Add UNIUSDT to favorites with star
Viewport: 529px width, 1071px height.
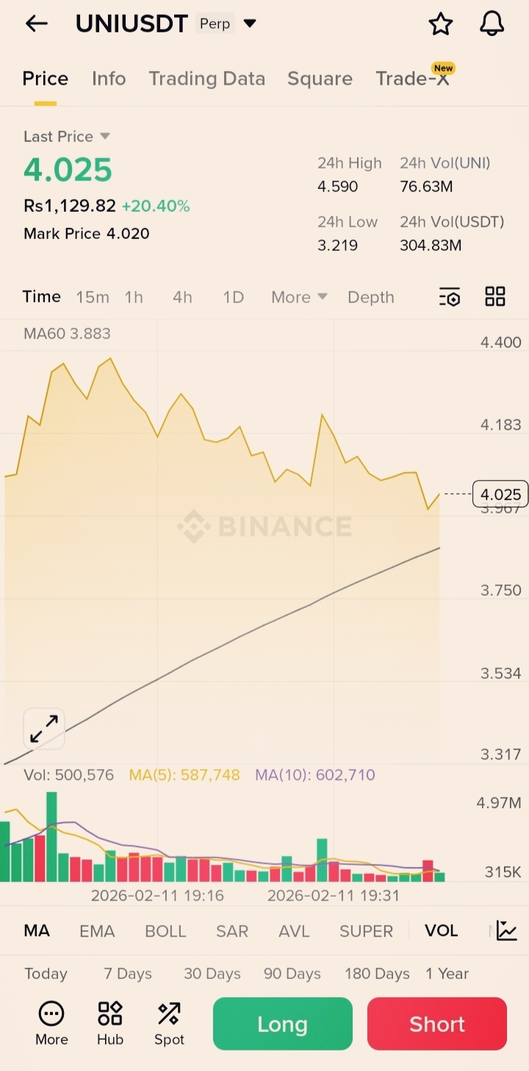tap(441, 24)
